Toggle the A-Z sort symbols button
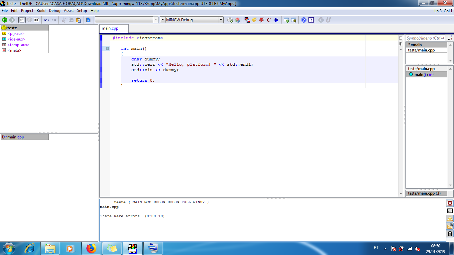 tap(450, 38)
